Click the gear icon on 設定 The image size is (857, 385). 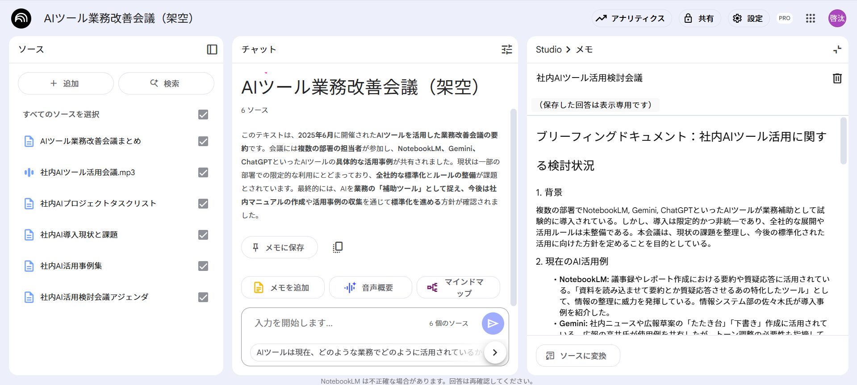(737, 18)
